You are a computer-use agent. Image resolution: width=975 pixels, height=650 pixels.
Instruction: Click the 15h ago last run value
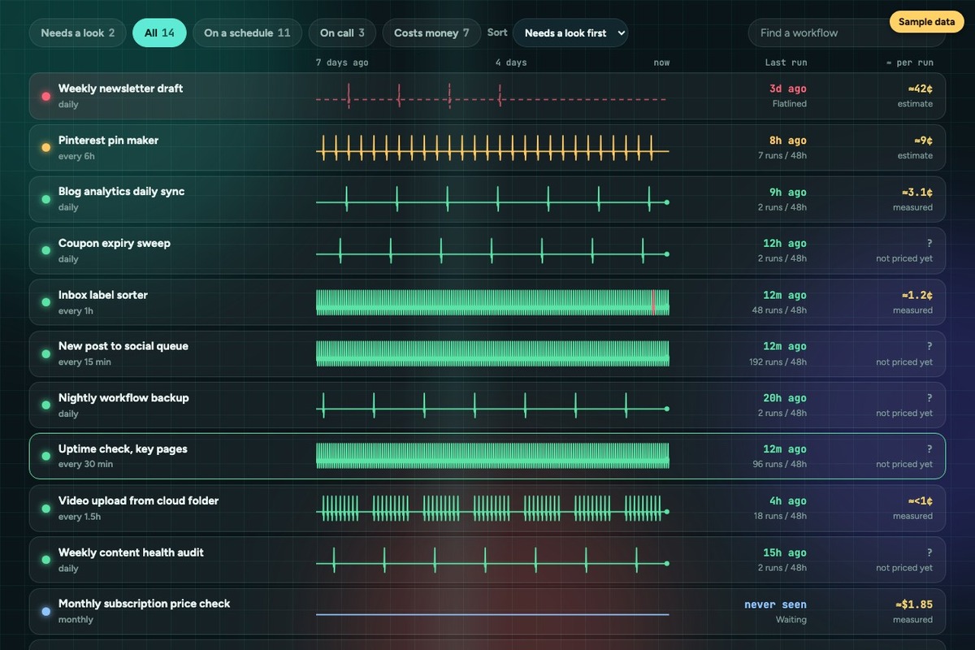point(785,552)
